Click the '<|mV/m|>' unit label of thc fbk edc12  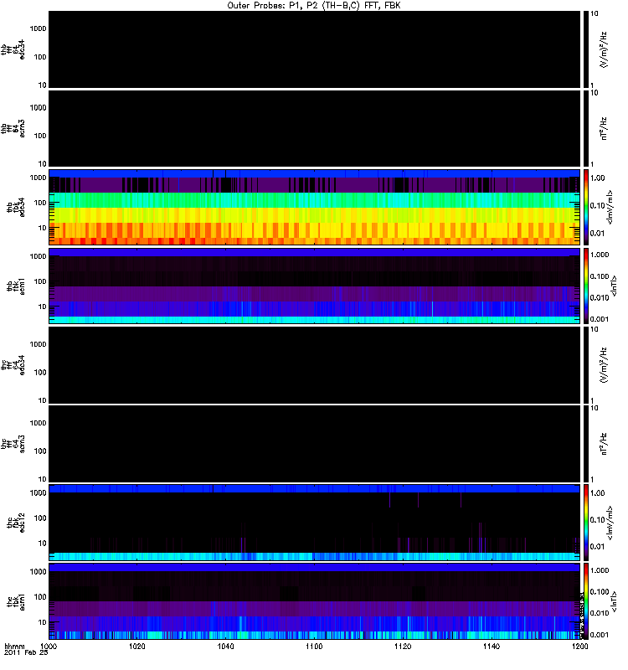pyautogui.click(x=610, y=523)
